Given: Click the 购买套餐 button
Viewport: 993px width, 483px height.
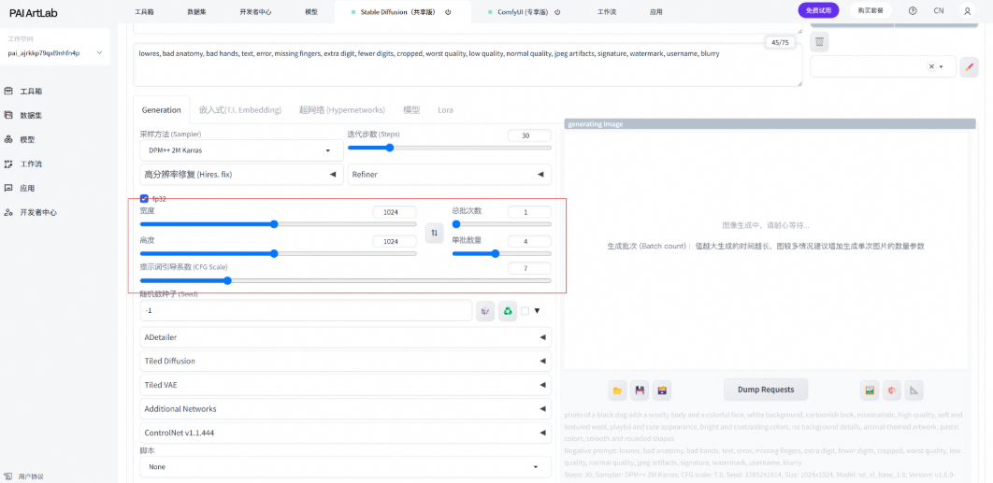Looking at the screenshot, I should pos(871,11).
